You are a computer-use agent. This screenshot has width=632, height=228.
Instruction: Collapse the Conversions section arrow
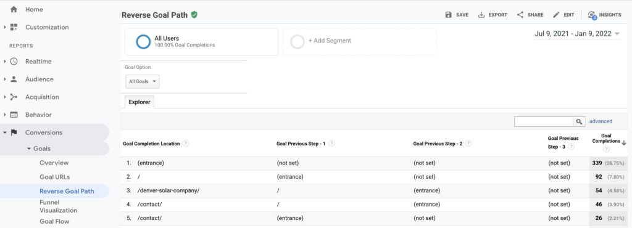tap(5, 132)
